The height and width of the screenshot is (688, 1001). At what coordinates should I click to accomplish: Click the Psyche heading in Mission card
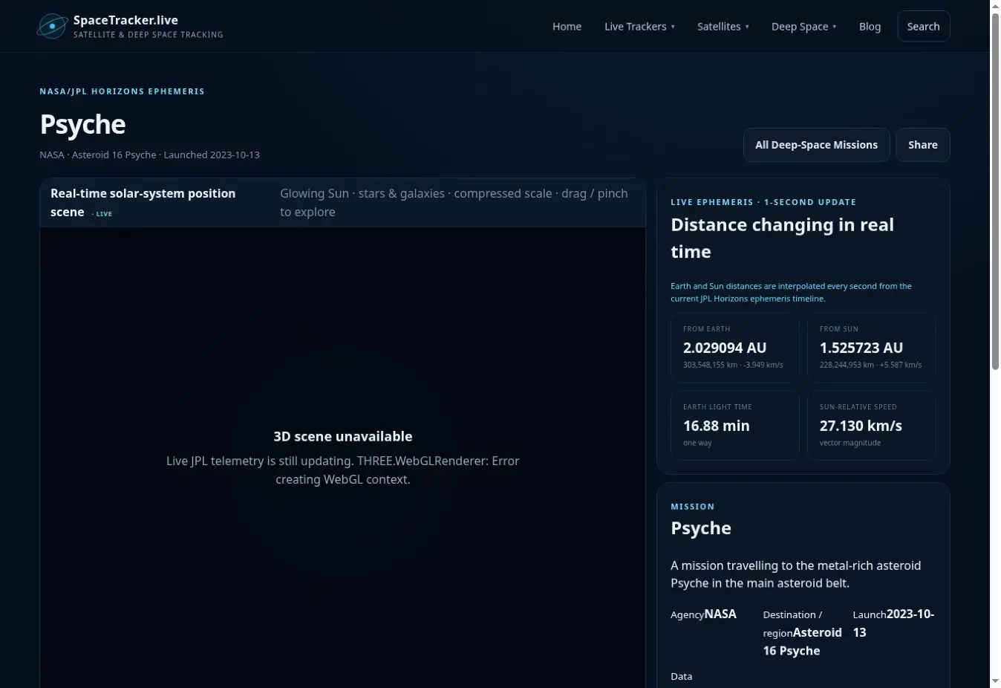[x=700, y=528]
